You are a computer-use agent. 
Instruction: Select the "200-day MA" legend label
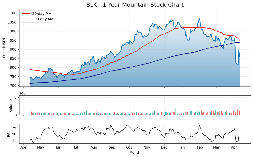(43, 19)
